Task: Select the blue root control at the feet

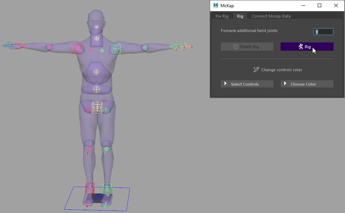Action: pos(98,197)
